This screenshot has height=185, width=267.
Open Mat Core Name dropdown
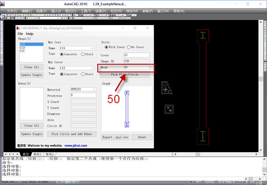pyautogui.click(x=92, y=48)
